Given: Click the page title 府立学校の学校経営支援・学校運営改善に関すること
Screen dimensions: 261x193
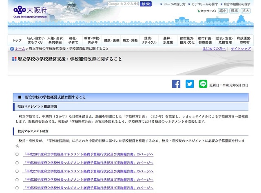Looking at the screenshot, I should click(x=70, y=59).
